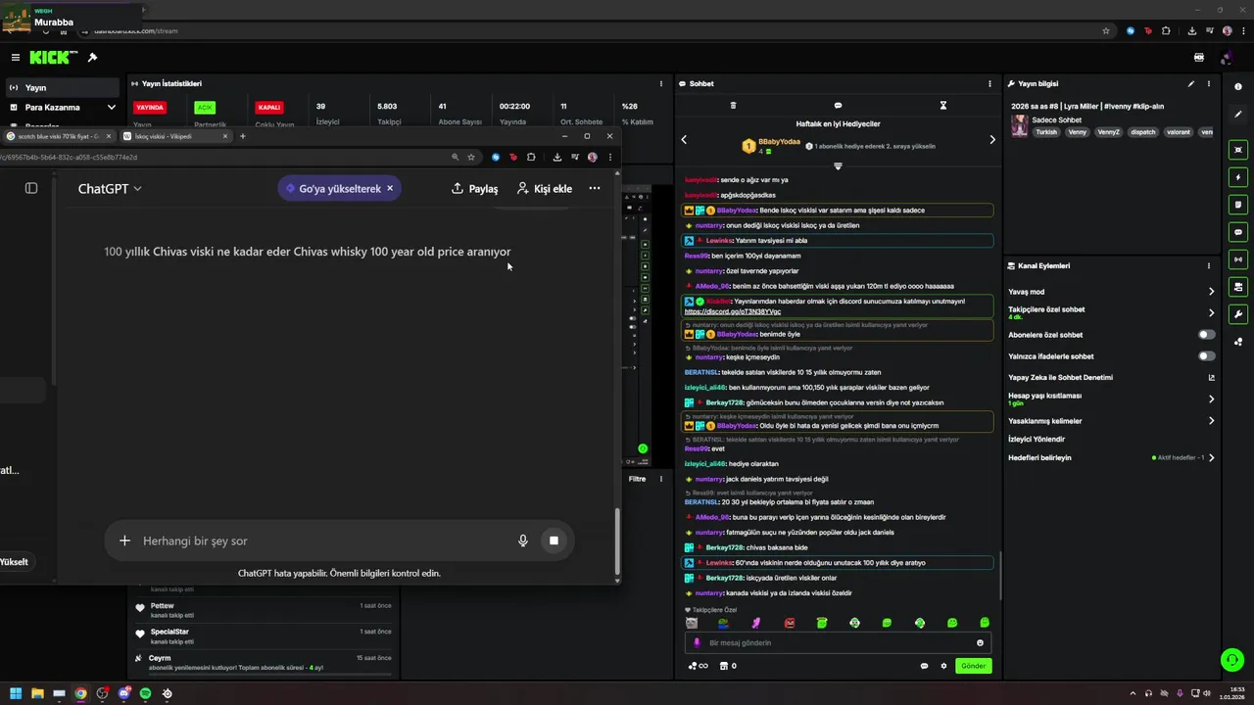Viewport: 1254px width, 705px height.
Task: Open the ChatGPT model selector dropdown
Action: coord(110,188)
